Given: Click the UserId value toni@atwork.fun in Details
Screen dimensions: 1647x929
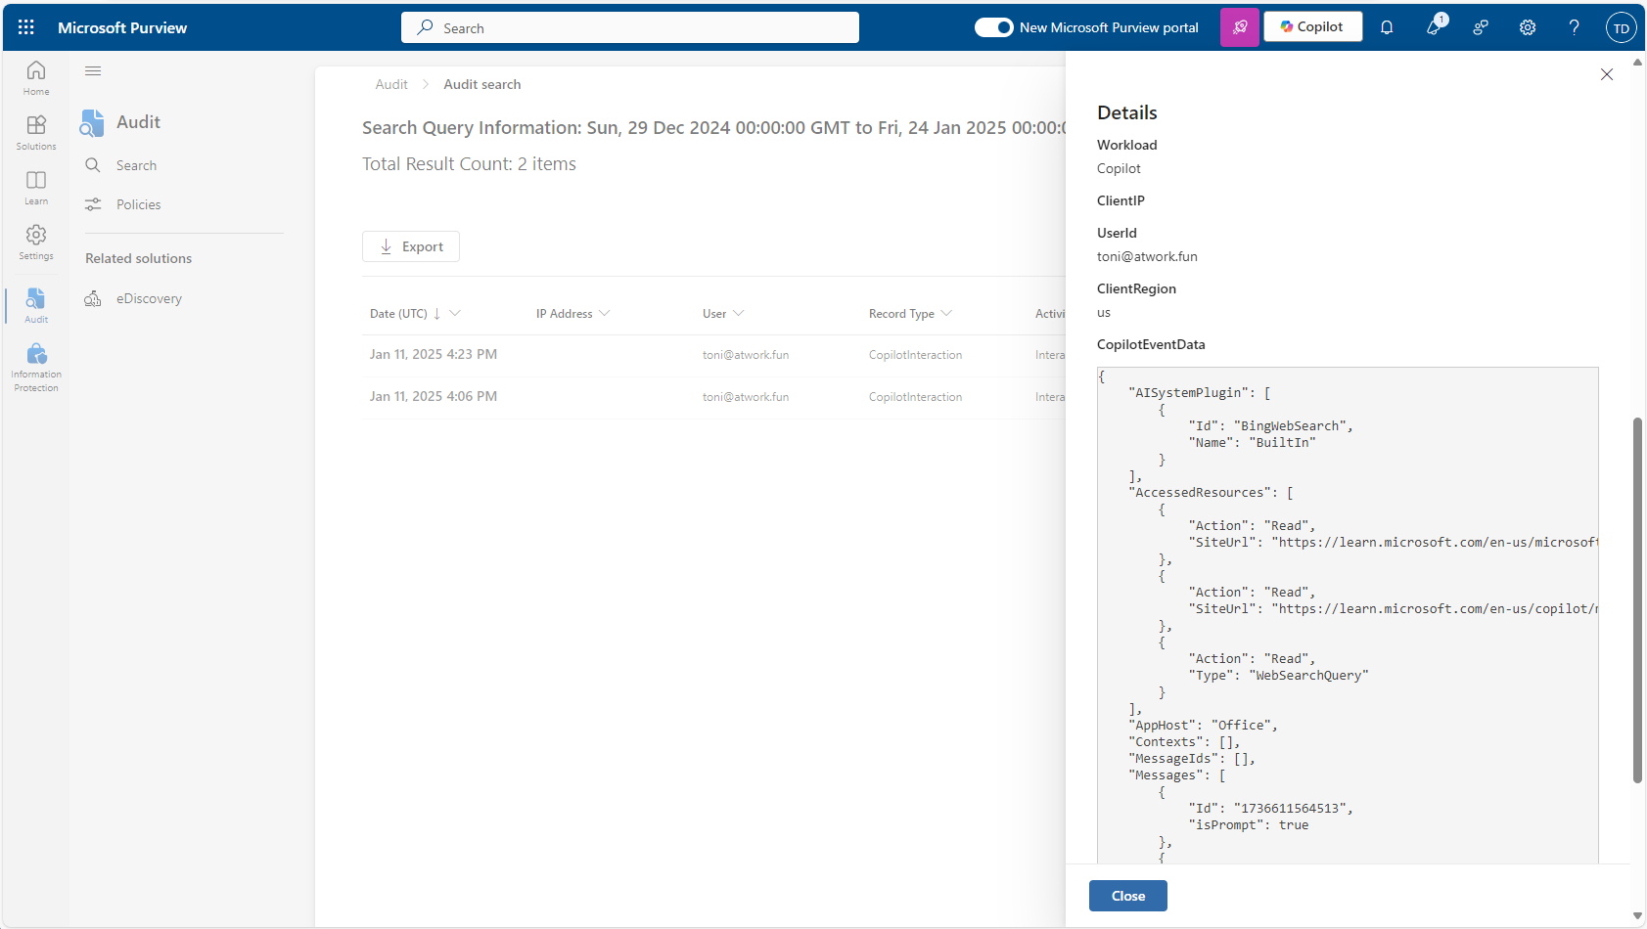Looking at the screenshot, I should coord(1147,256).
